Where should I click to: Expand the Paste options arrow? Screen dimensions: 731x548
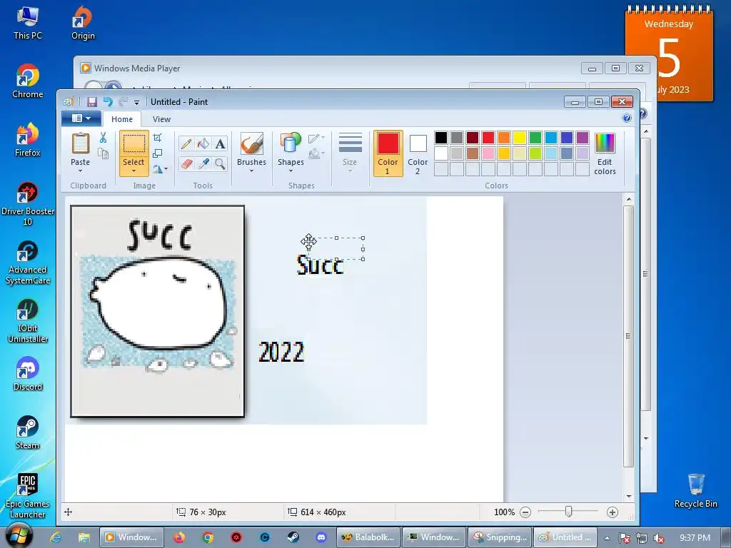pos(80,171)
